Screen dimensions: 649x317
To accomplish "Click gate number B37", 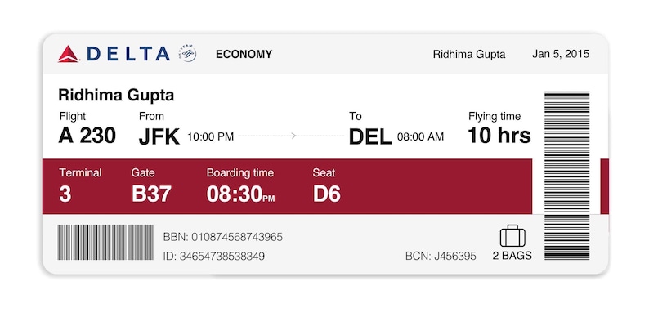I will [x=151, y=194].
